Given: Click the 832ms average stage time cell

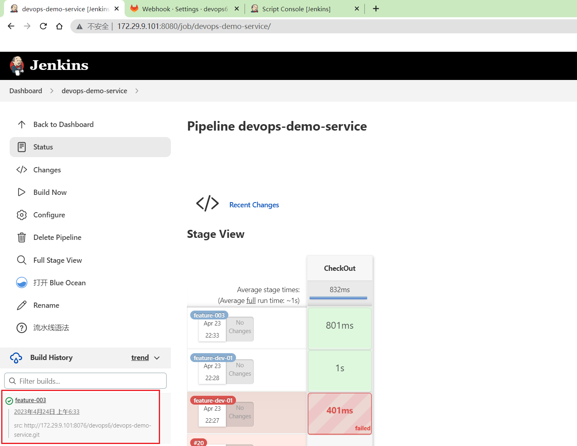Looking at the screenshot, I should pos(340,290).
